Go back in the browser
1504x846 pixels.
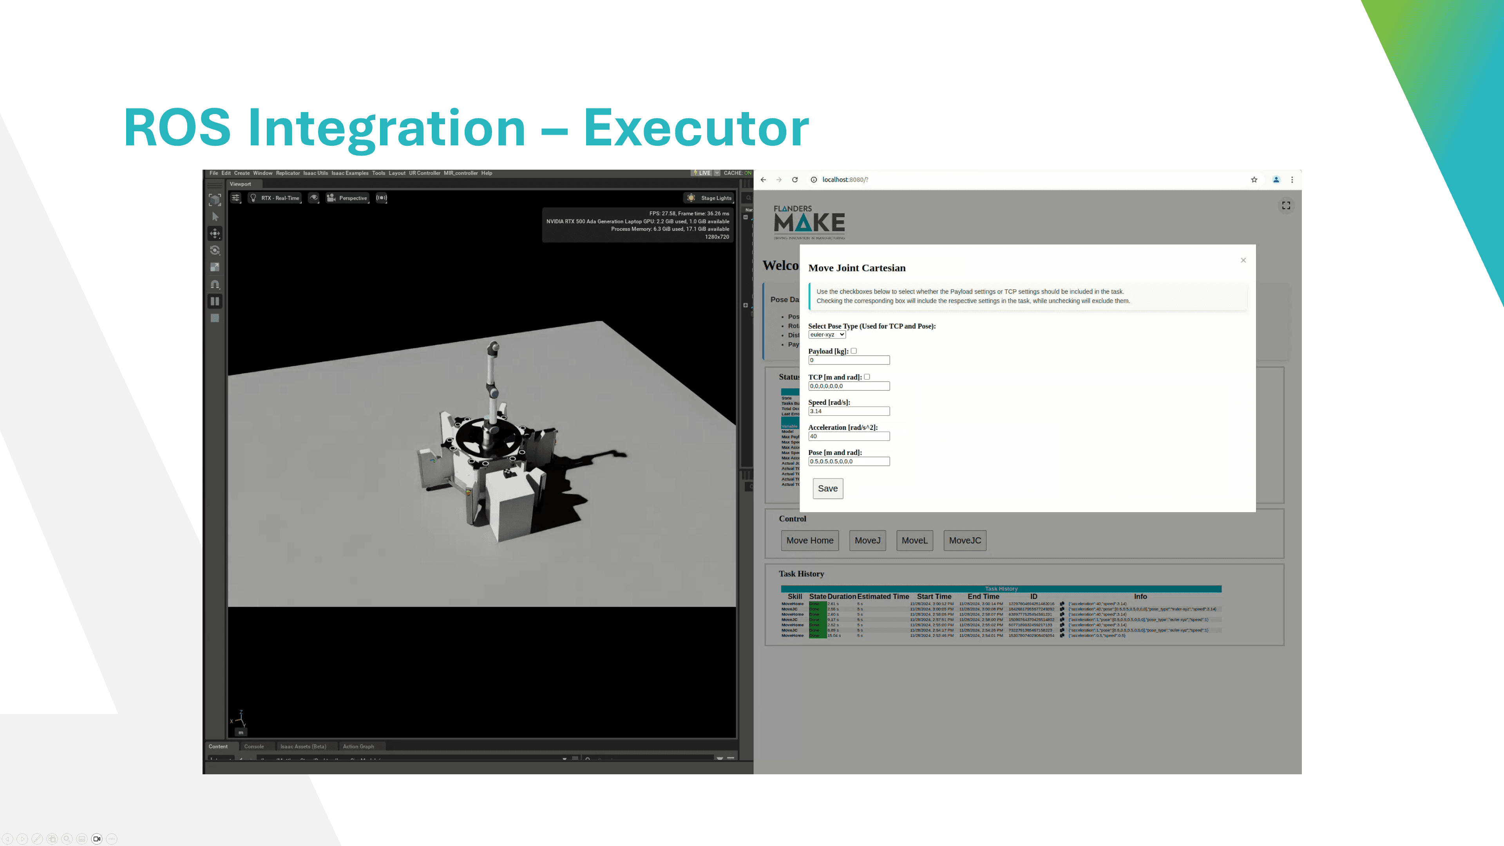(763, 180)
